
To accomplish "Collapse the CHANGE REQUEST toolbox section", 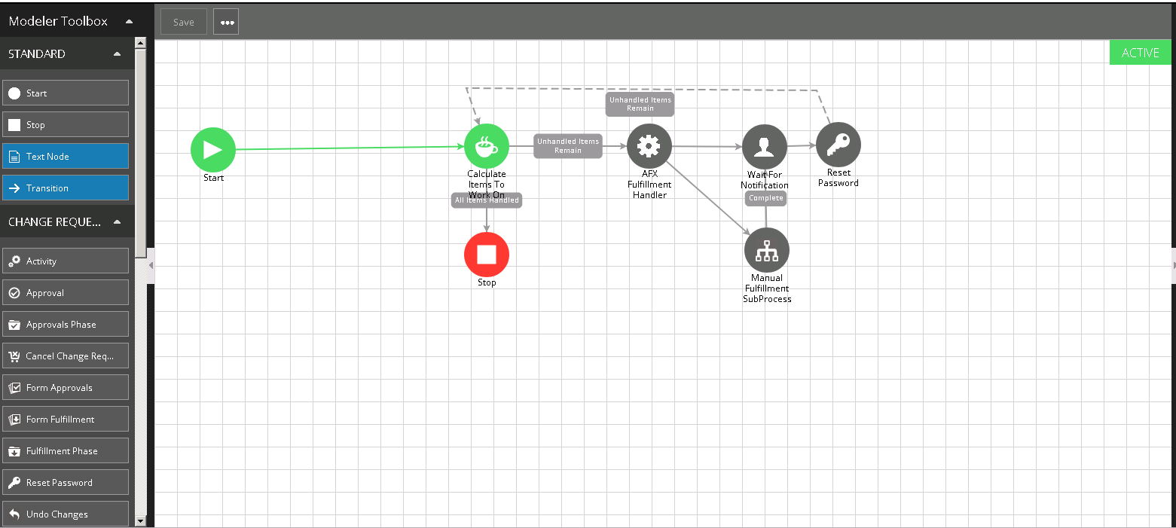I will point(117,222).
